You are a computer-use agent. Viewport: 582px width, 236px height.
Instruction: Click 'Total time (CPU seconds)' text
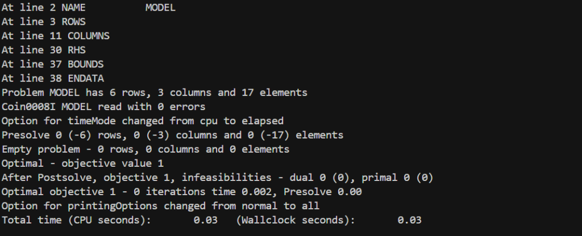(77, 220)
